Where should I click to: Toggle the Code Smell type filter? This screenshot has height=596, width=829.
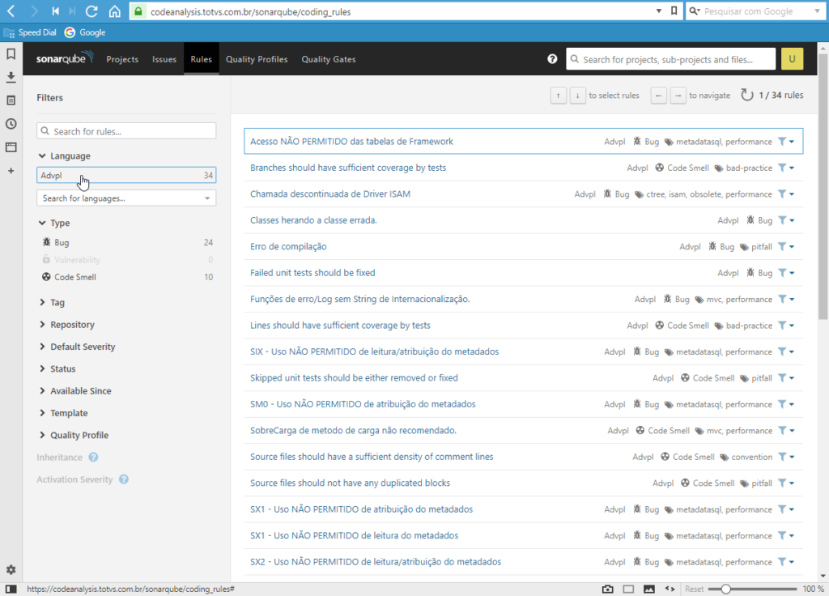(127, 277)
